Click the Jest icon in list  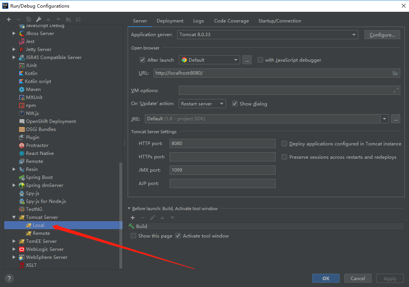point(22,41)
